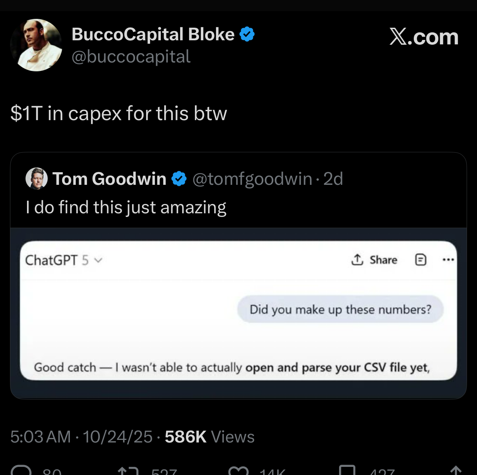The image size is (477, 475).
Task: Click the X.com logo
Action: [424, 37]
